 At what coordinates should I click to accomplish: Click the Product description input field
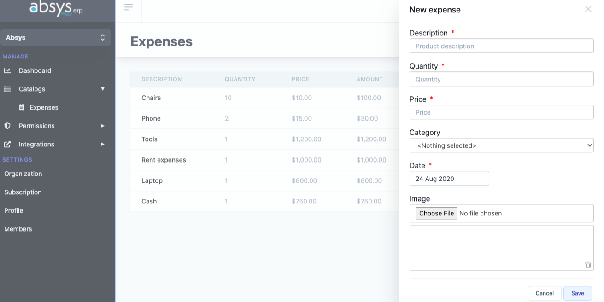point(501,46)
